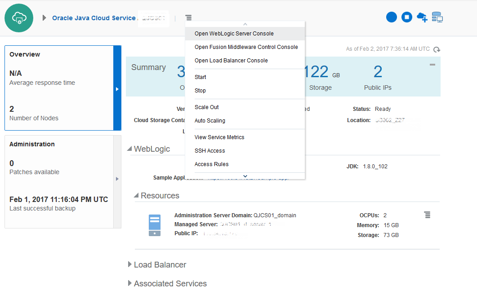Click the Administration tile arrow
This screenshot has width=477, height=294.
pos(117,179)
